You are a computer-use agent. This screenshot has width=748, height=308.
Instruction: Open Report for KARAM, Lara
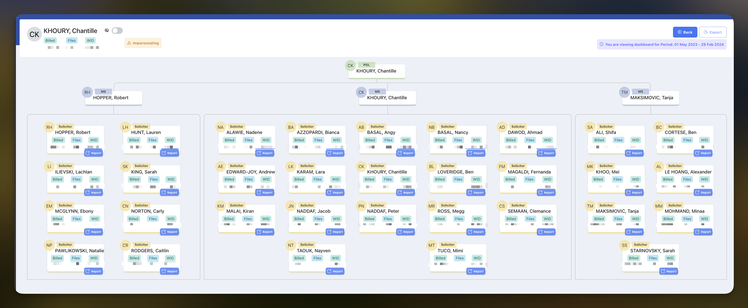click(x=335, y=193)
